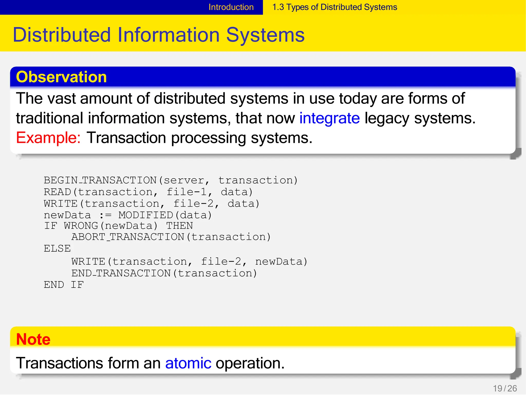Select code line 'WRITE(transaction, file-2, newData)'
This screenshot has height=395, width=526.
tap(190, 262)
